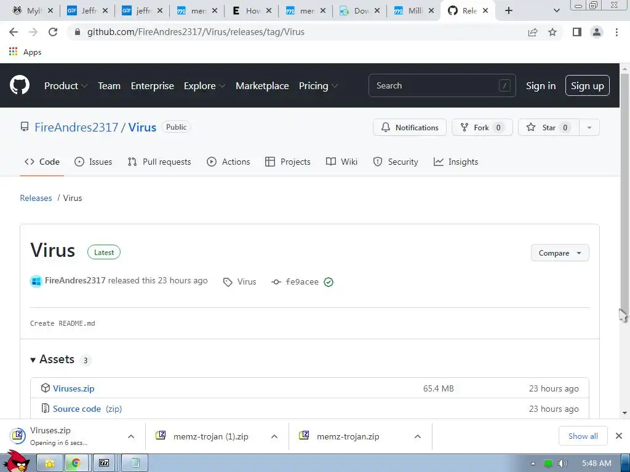
Task: Expand the Product menu
Action: click(66, 86)
